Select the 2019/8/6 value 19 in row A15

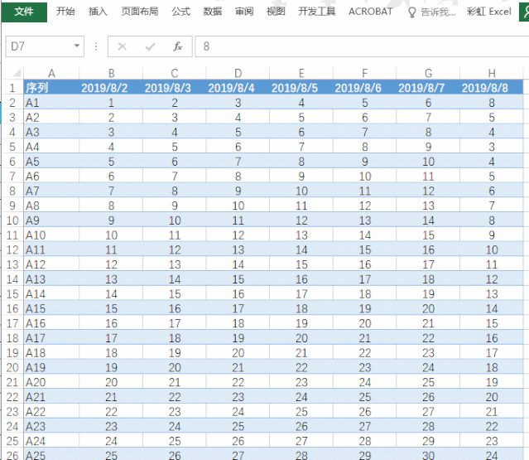click(x=365, y=308)
